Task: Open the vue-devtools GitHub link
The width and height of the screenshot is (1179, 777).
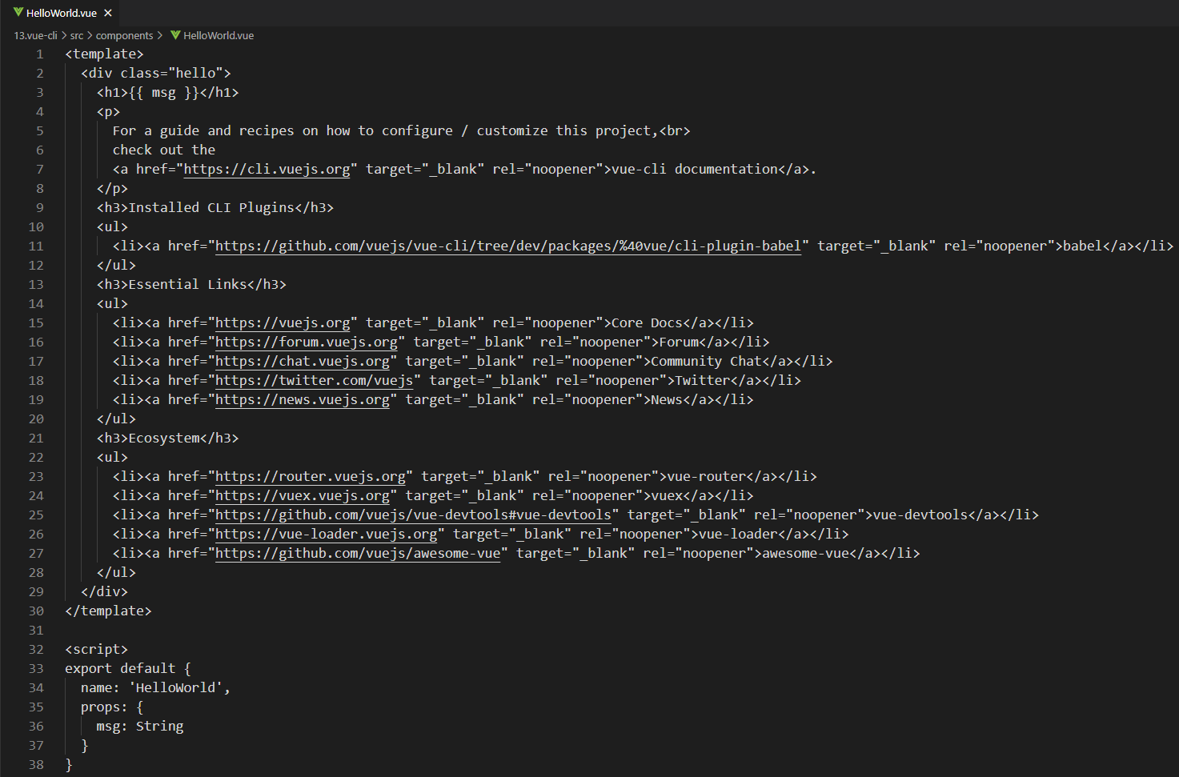Action: click(413, 515)
